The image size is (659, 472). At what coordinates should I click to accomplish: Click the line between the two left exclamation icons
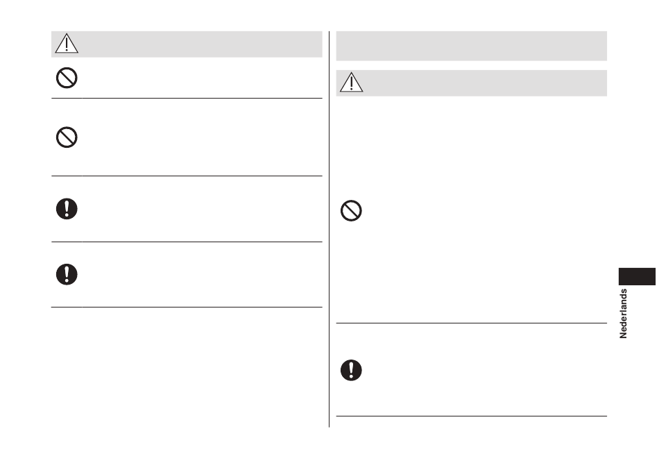pyautogui.click(x=187, y=242)
